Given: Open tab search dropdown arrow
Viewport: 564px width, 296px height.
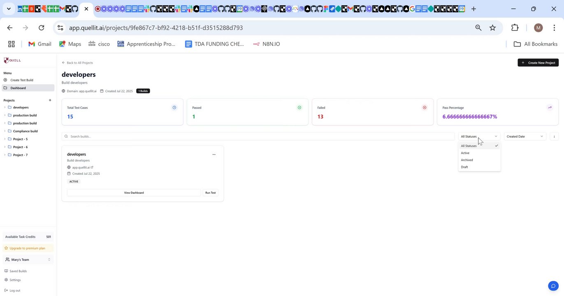Looking at the screenshot, I should 9,9.
